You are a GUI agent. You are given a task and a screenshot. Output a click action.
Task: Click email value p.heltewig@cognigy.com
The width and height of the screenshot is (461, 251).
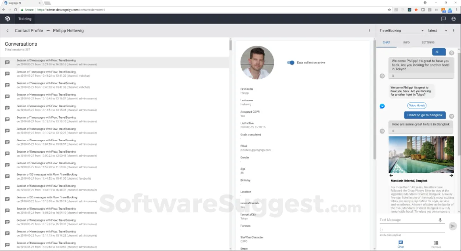coord(255,150)
